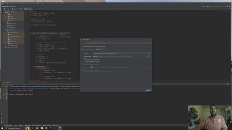The height and width of the screenshot is (130, 232).
Task: Browse folder icon for the virtualenv Location
Action: 149,53
